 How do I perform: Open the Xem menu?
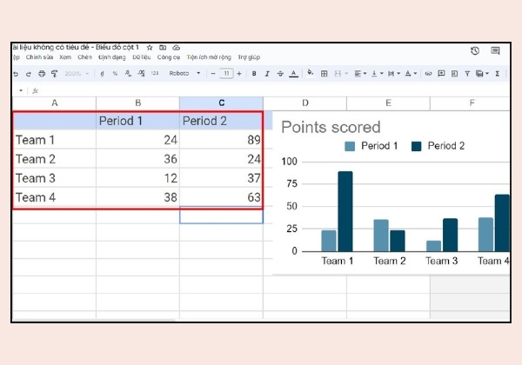[x=65, y=57]
